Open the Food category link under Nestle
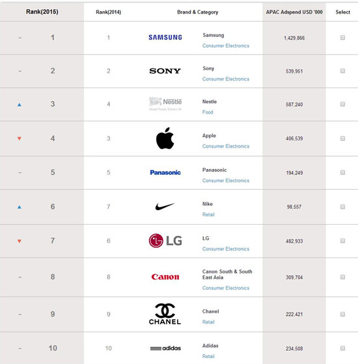Image resolution: width=358 pixels, height=364 pixels. (x=208, y=112)
